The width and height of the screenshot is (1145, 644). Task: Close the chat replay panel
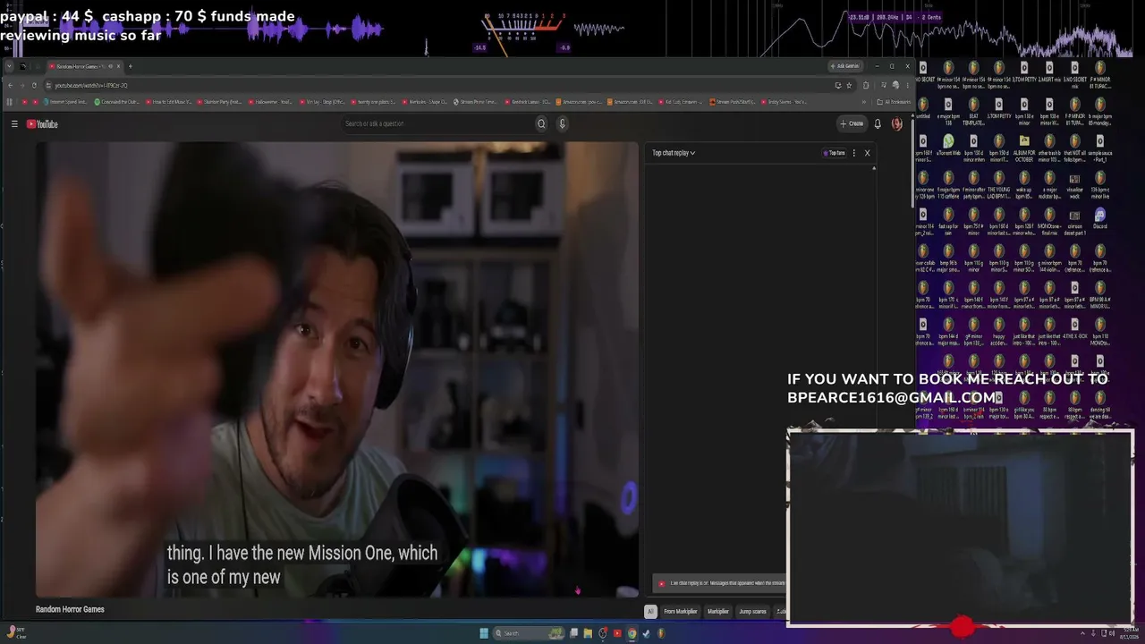[x=867, y=153]
